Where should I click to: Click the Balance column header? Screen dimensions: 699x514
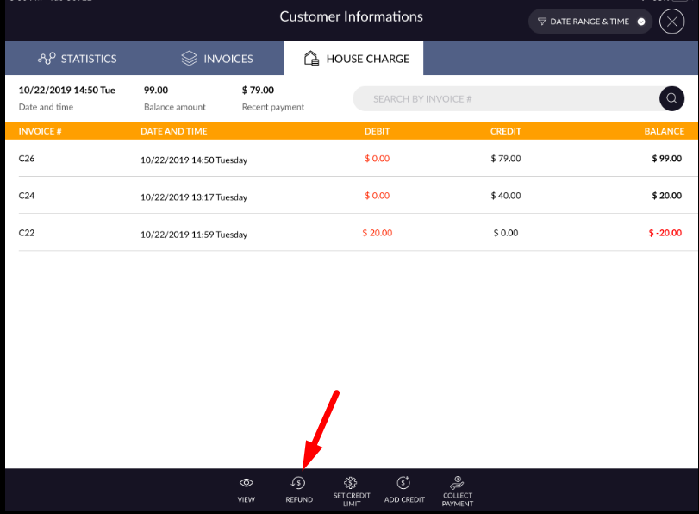664,132
